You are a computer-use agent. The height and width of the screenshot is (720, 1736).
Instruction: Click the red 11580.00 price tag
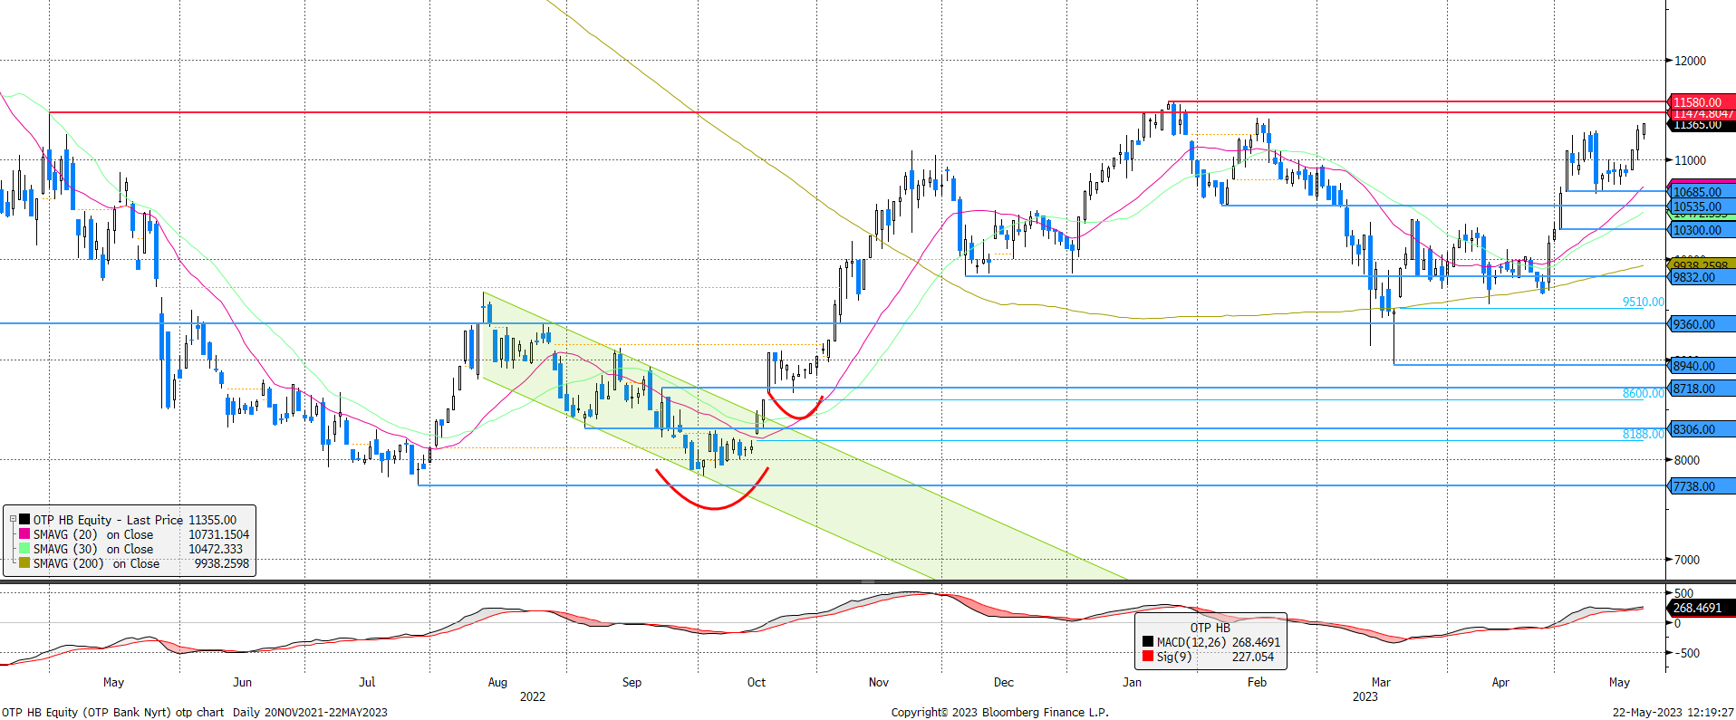pyautogui.click(x=1702, y=102)
